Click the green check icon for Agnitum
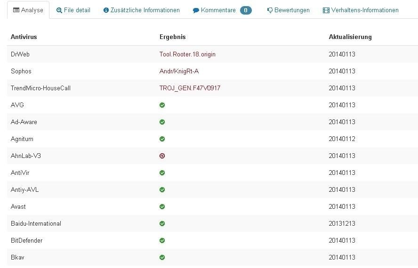 tap(162, 139)
